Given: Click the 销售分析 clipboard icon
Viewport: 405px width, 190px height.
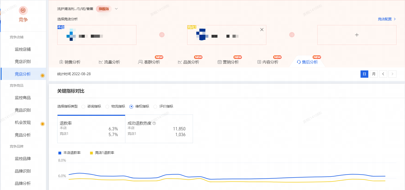Looking at the screenshot, I should point(61,62).
